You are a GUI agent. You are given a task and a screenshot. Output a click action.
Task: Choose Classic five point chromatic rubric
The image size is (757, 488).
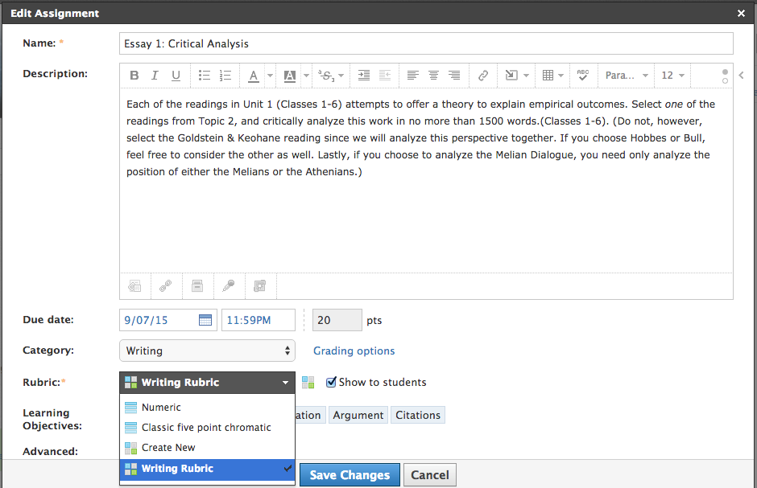click(x=206, y=428)
